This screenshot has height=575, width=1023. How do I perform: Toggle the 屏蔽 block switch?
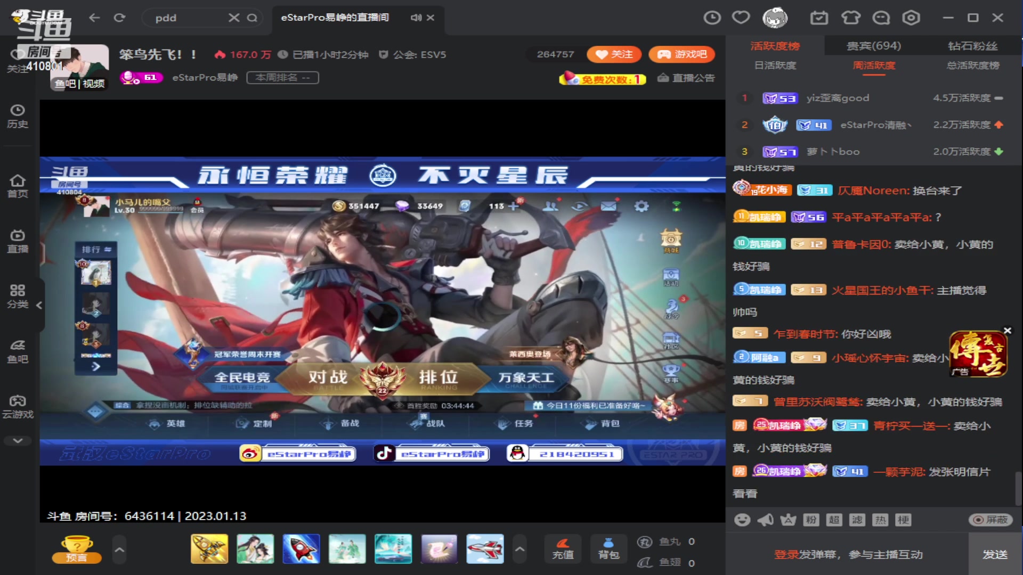tap(990, 520)
